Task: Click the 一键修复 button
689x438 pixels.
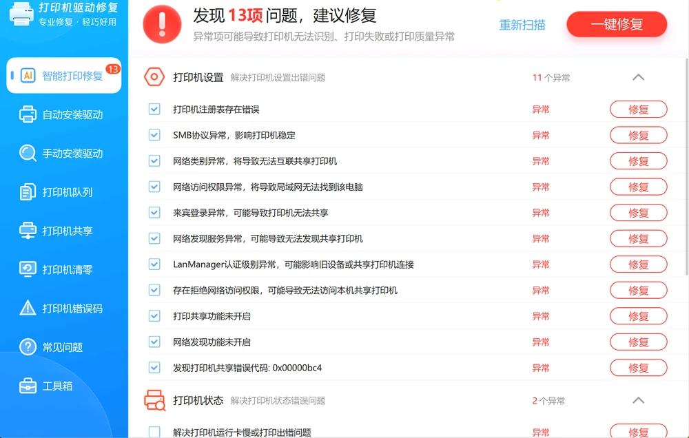Action: [617, 24]
